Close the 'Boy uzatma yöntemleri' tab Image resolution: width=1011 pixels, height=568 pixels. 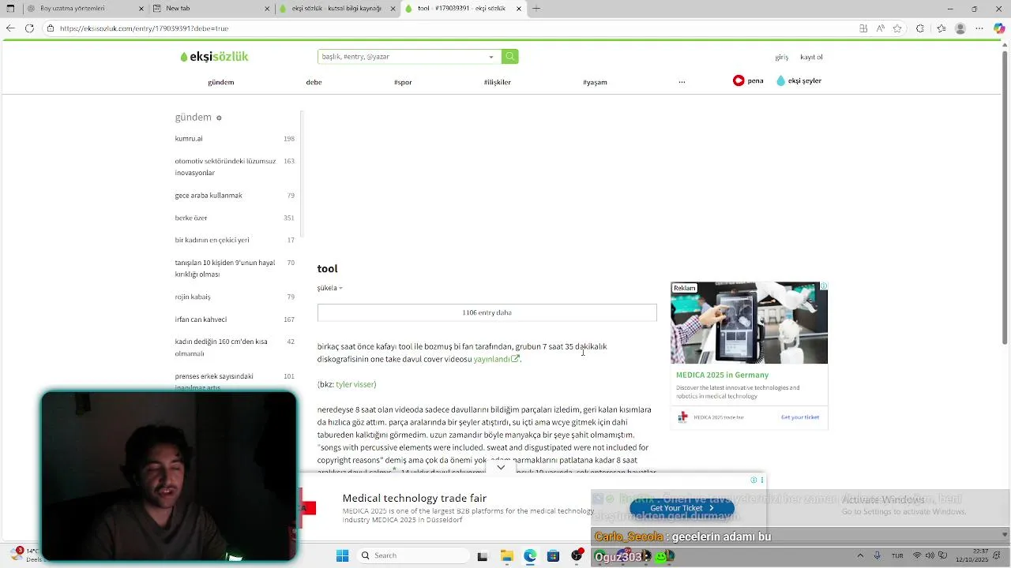[141, 9]
